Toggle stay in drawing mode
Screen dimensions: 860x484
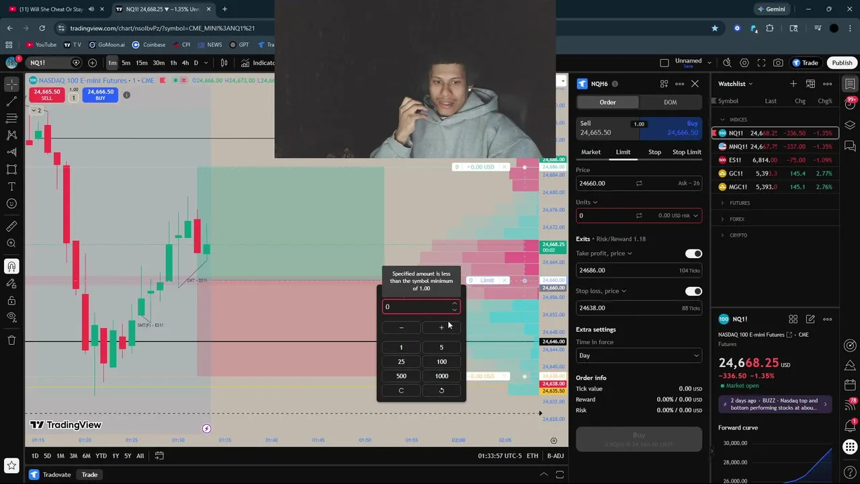[11, 284]
